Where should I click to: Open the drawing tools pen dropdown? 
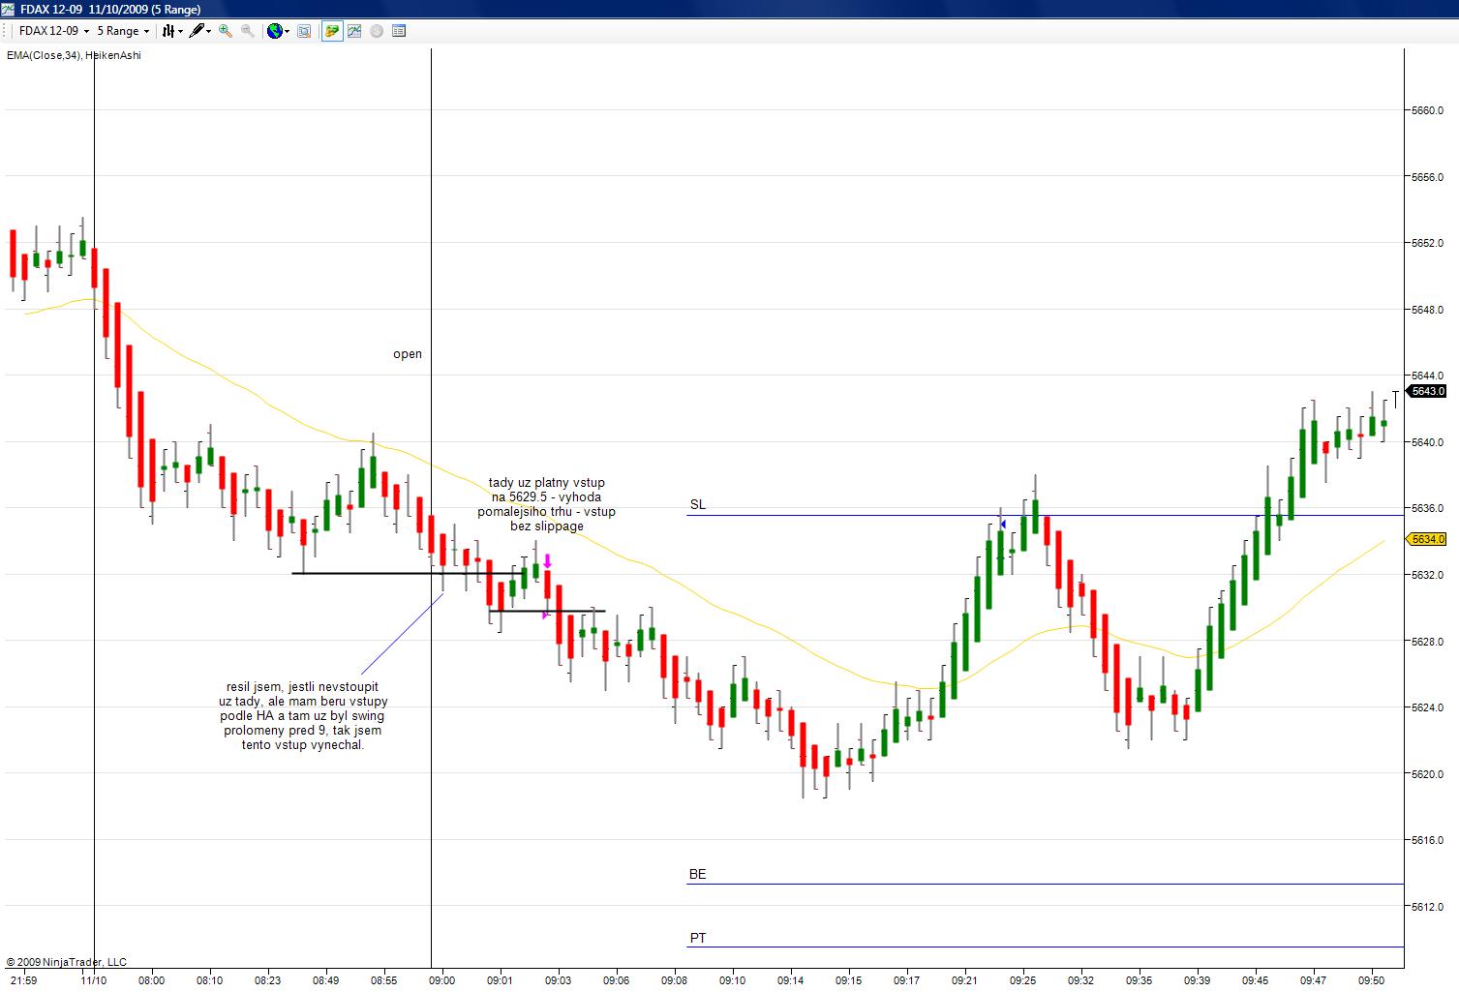(x=200, y=31)
